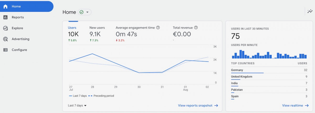Open the green checkmark status dropdown

pyautogui.click(x=85, y=12)
